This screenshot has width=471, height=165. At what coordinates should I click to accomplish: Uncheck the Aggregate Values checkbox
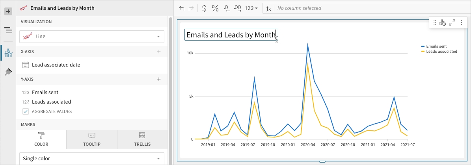tap(26, 111)
